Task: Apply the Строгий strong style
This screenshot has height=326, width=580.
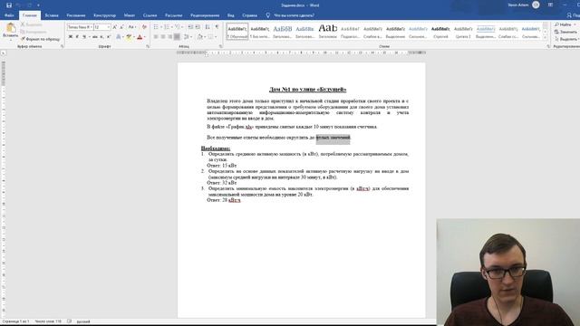Action: (440, 32)
